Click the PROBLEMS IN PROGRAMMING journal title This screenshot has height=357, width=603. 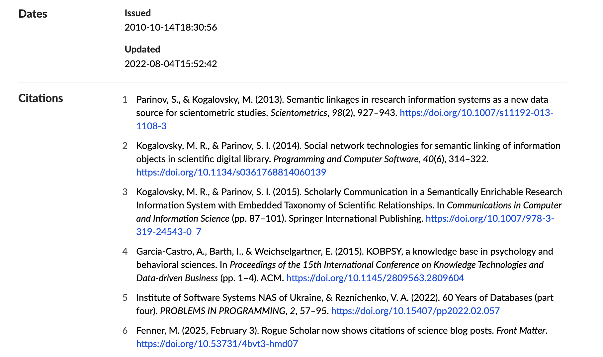click(222, 311)
